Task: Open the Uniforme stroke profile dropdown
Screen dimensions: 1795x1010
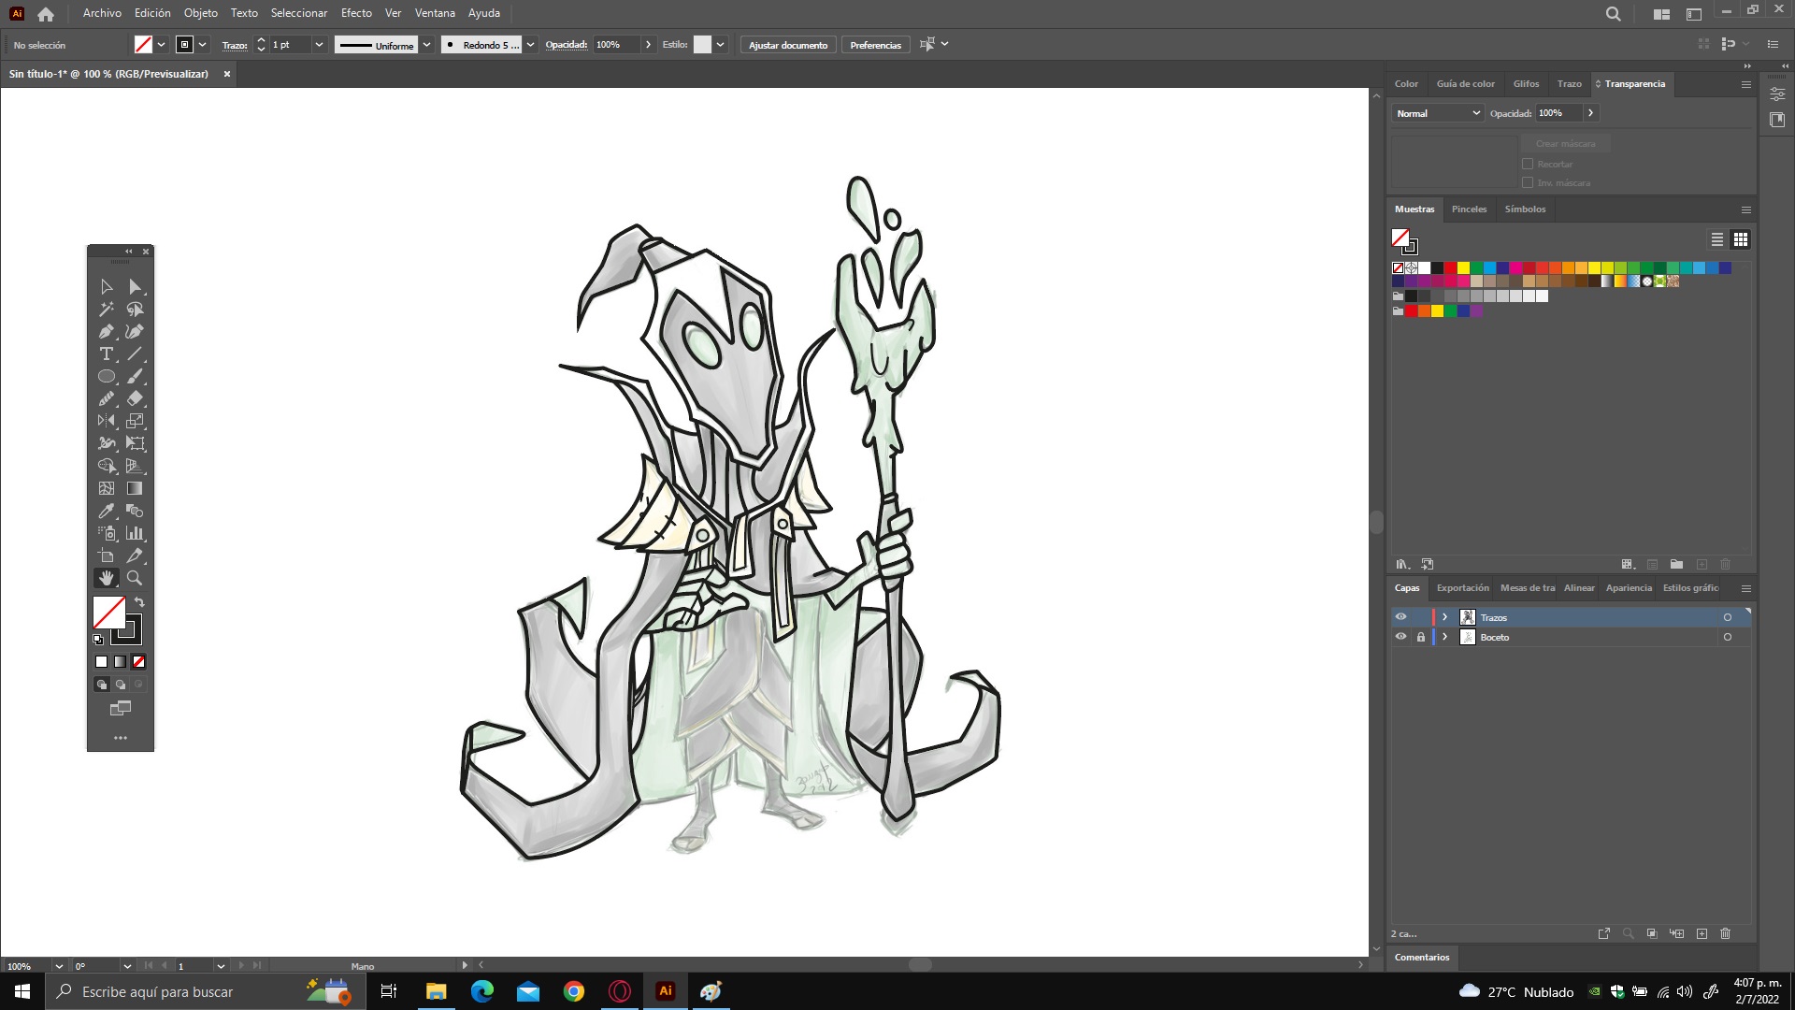Action: tap(426, 45)
